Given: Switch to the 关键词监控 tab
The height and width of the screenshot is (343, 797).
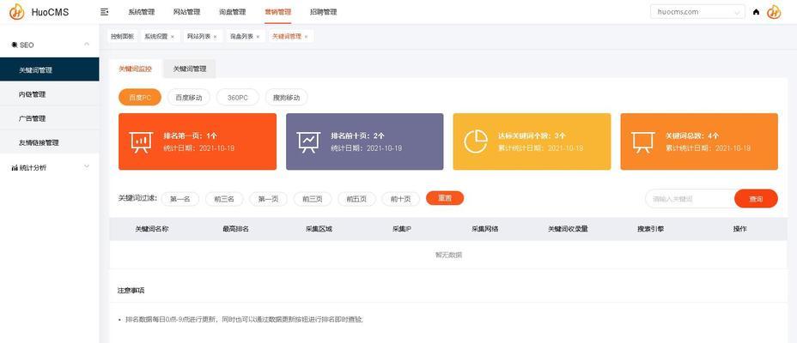Looking at the screenshot, I should click(x=135, y=69).
